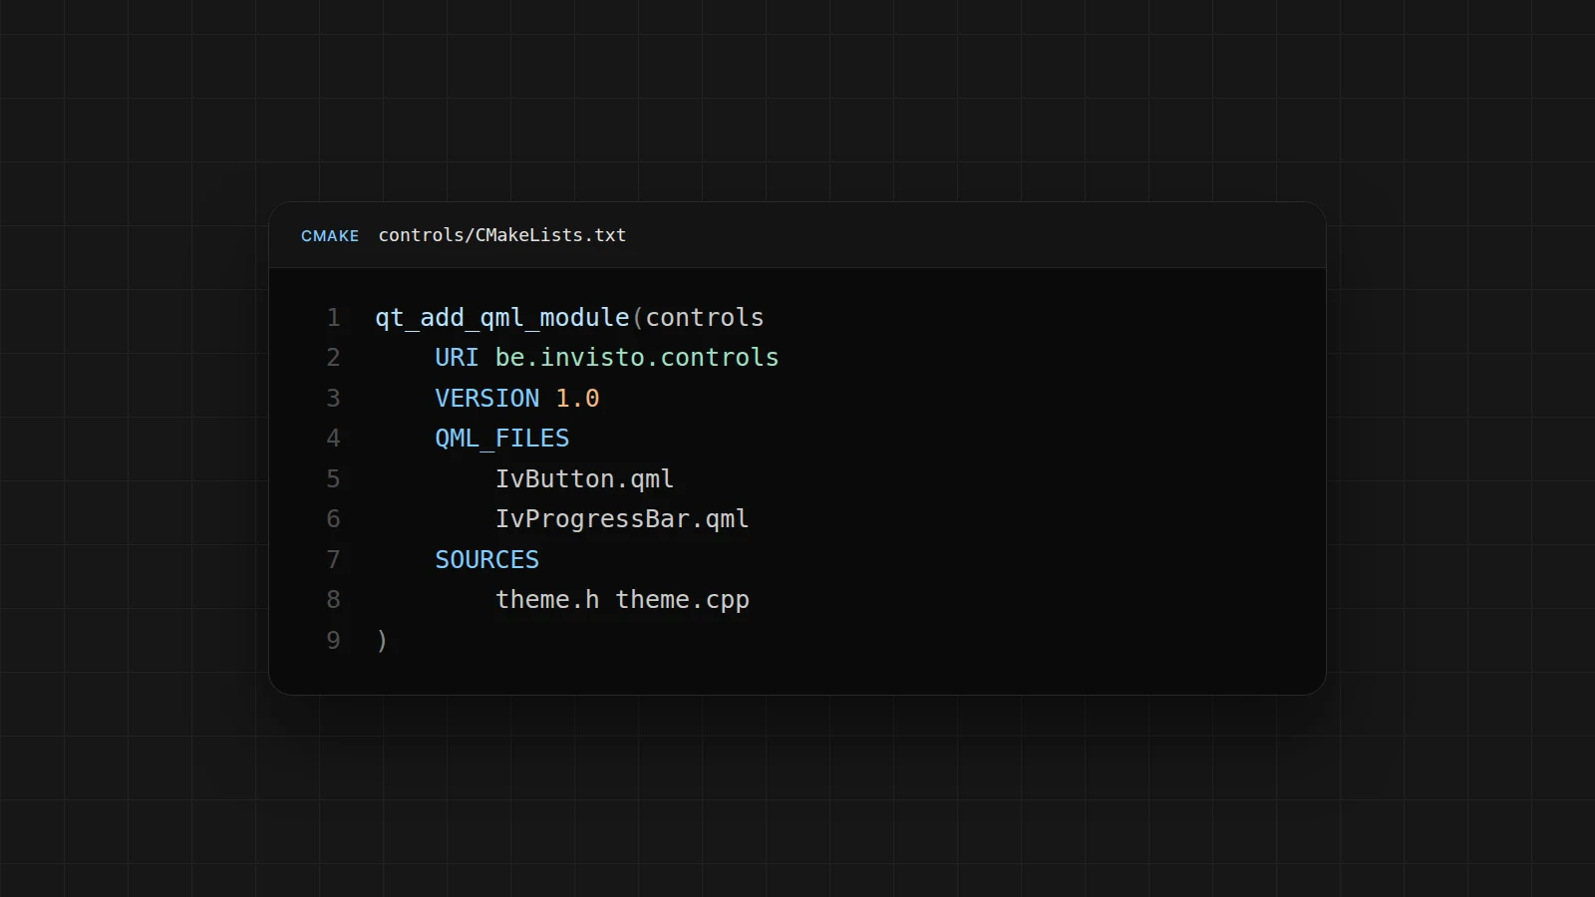Image resolution: width=1595 pixels, height=897 pixels.
Task: Click line number 8 in the gutter
Action: point(334,600)
